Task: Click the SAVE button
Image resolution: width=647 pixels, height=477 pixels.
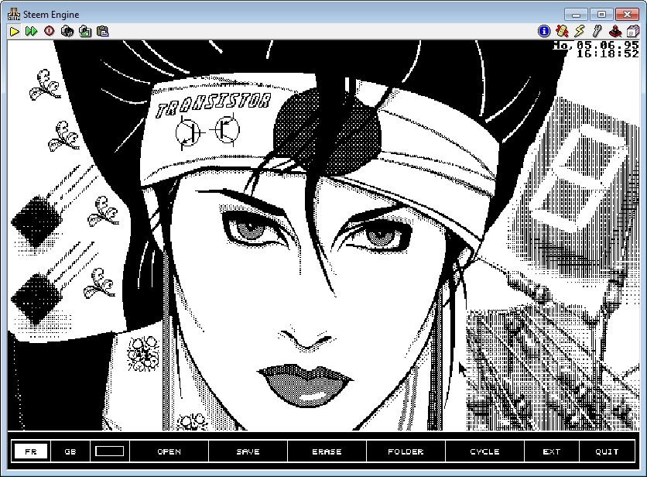Action: click(x=248, y=451)
